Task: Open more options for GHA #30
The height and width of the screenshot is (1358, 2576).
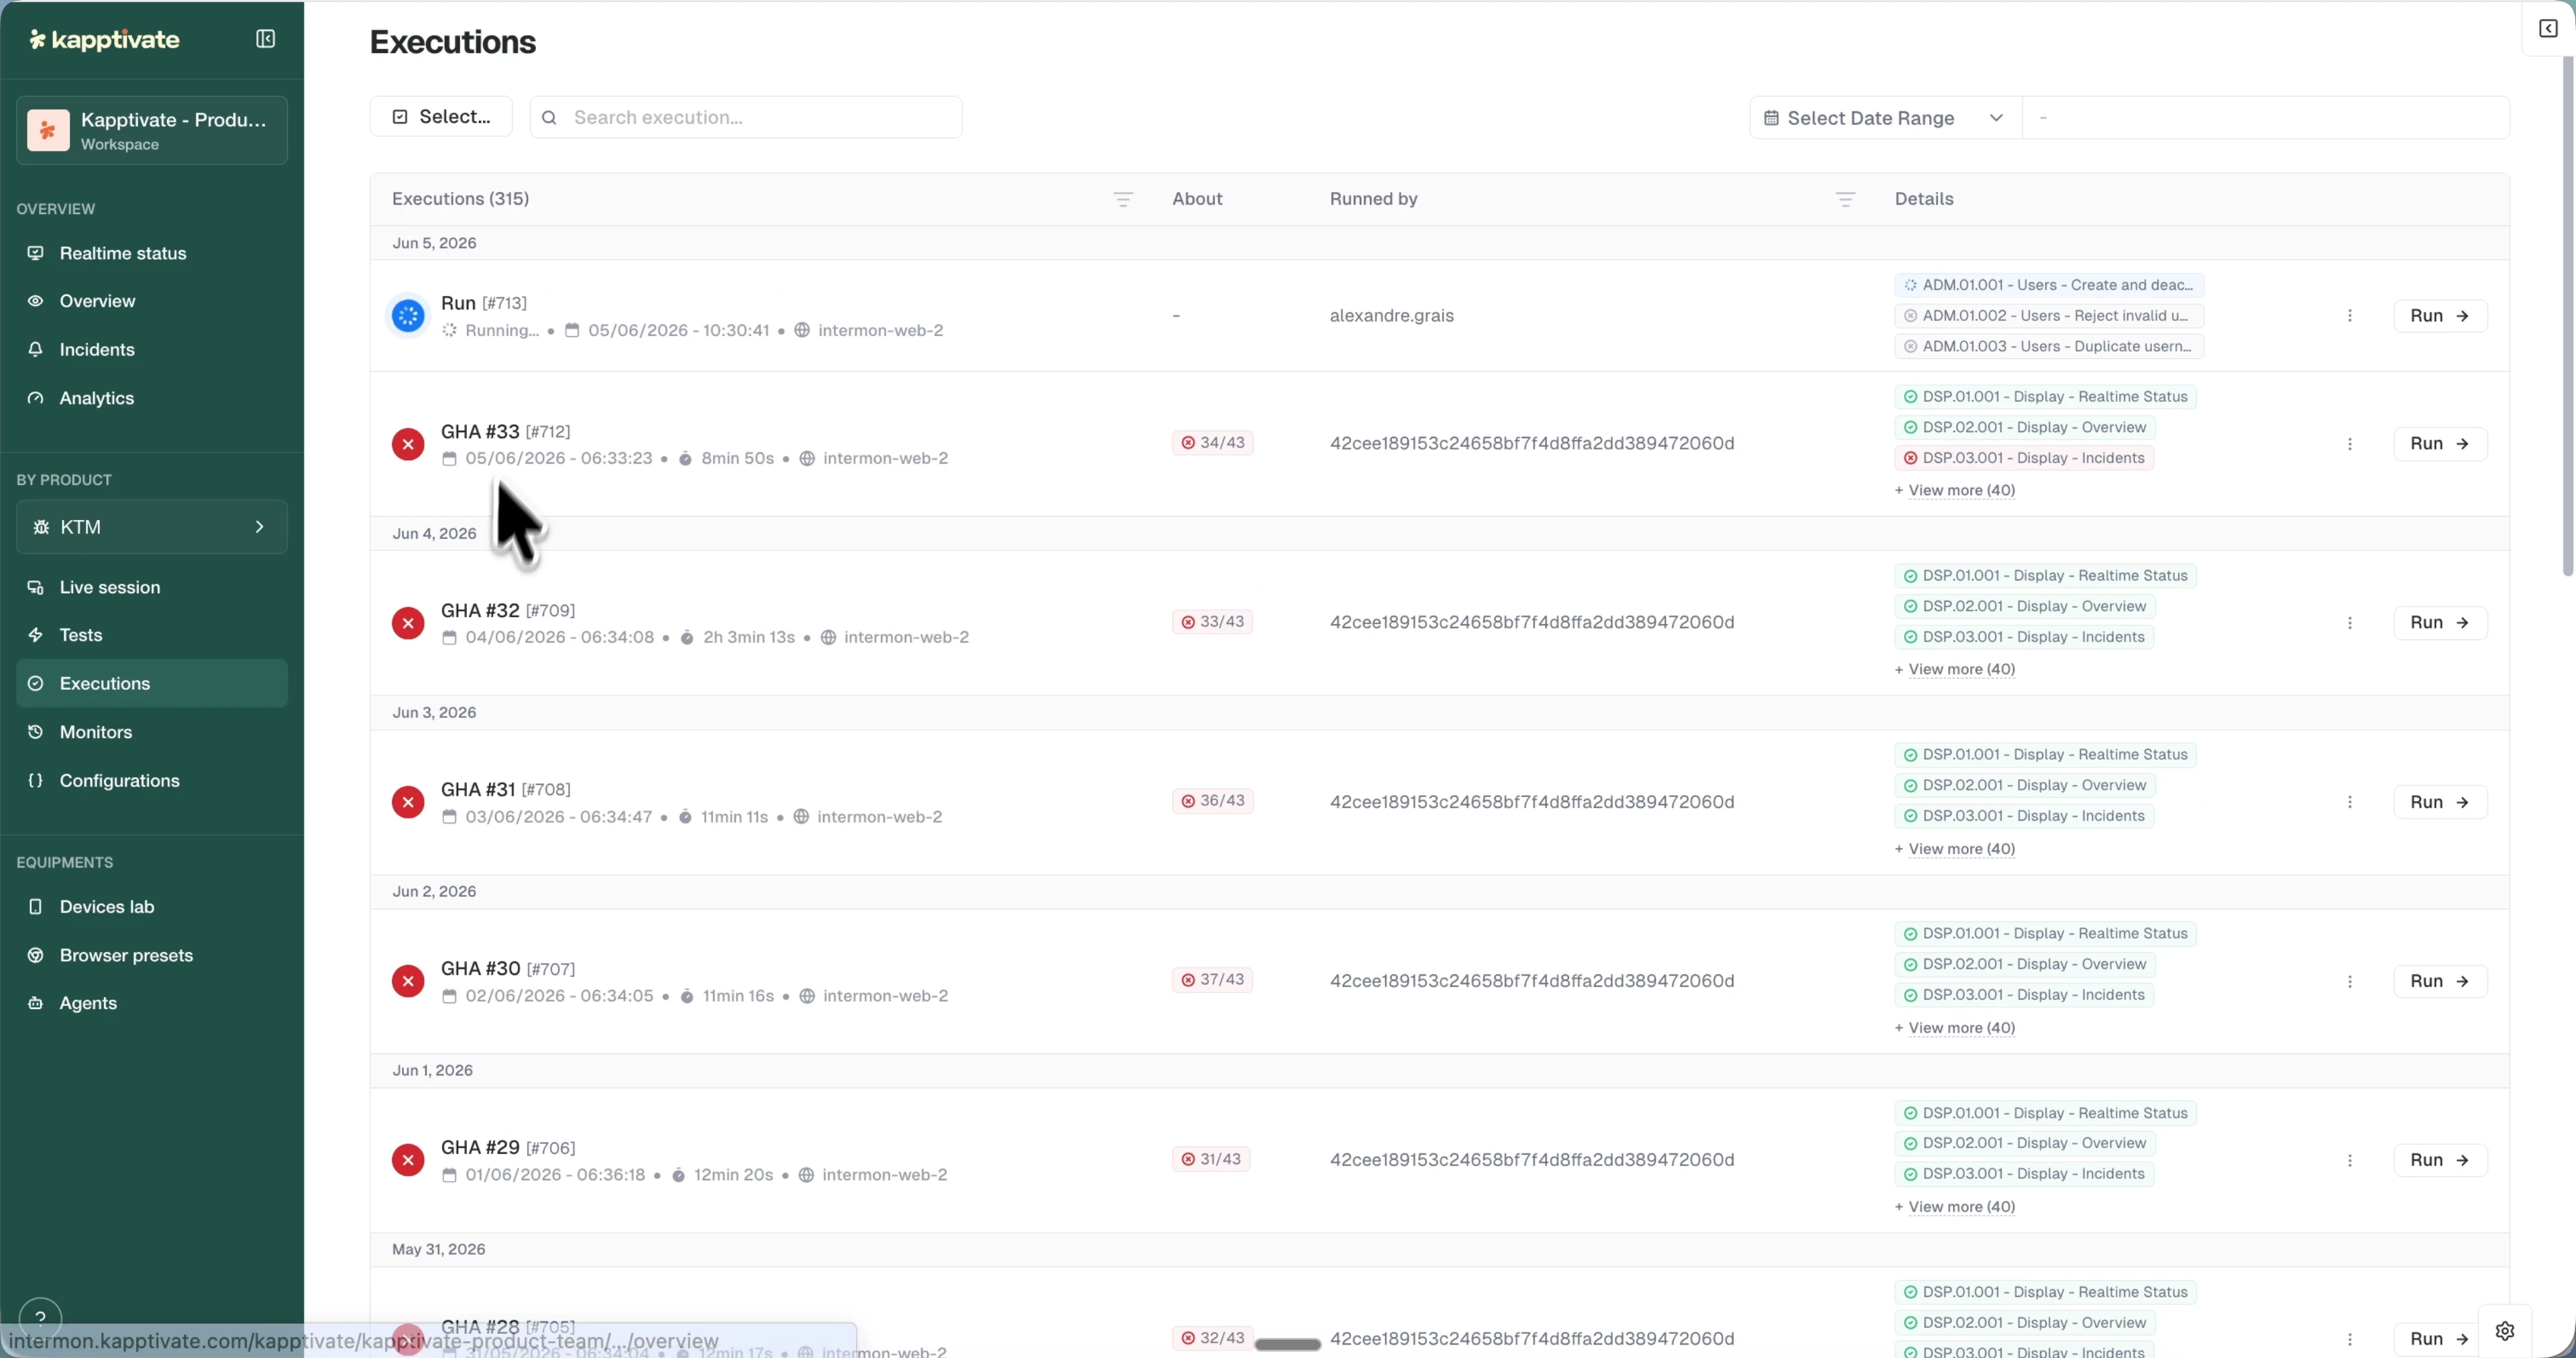Action: (x=2350, y=981)
